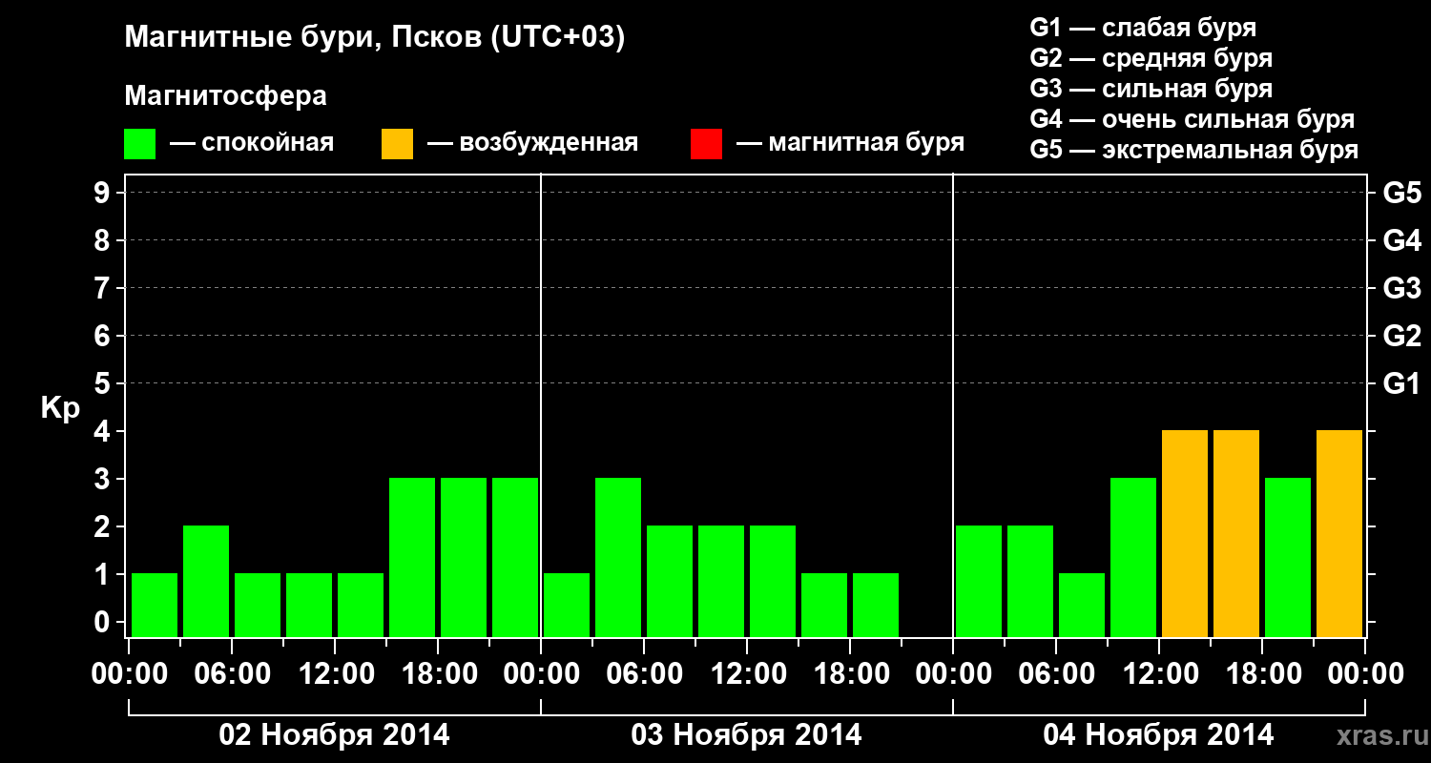Click the 00:00–03:00 bar on 02 Ноября
The image size is (1431, 763).
click(x=155, y=605)
